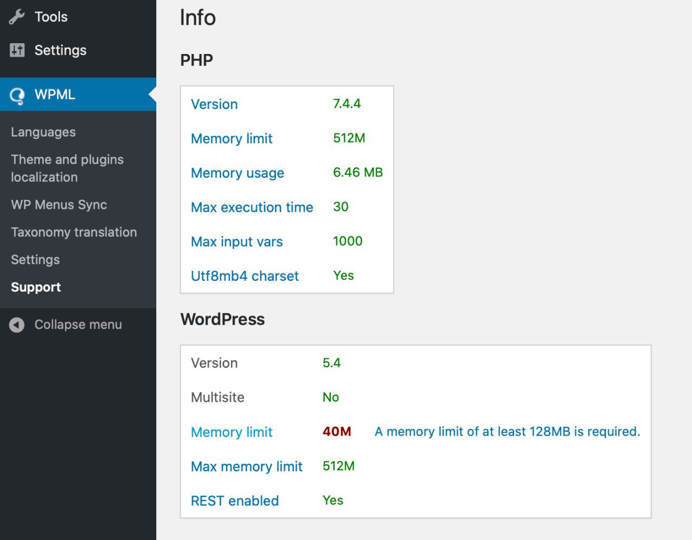Click the max input vars value 1000
The width and height of the screenshot is (692, 540).
(348, 241)
